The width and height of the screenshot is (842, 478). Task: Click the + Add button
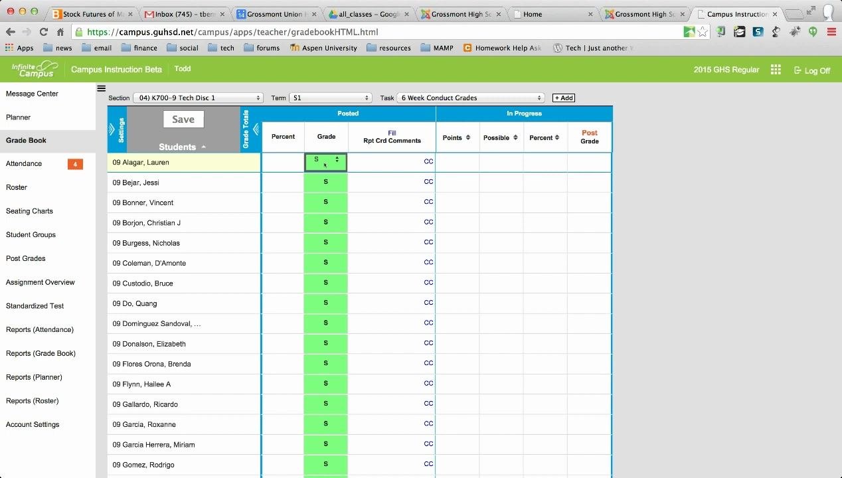(564, 98)
